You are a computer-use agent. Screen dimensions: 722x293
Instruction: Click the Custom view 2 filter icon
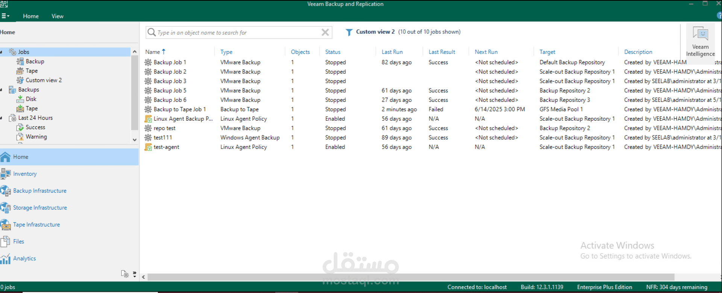(349, 32)
